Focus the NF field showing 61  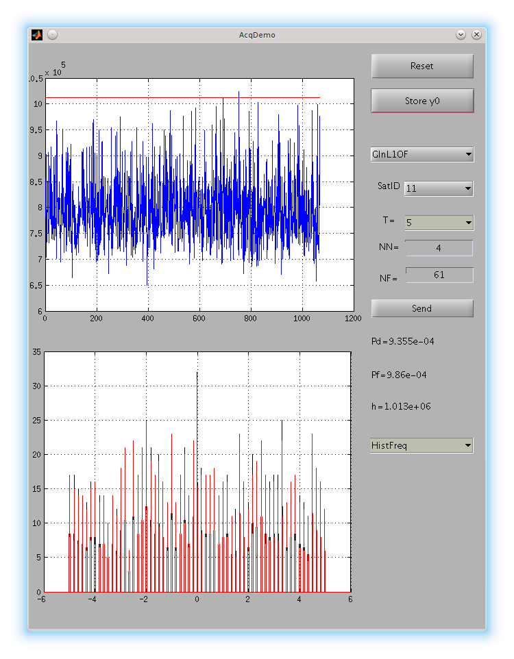[439, 275]
